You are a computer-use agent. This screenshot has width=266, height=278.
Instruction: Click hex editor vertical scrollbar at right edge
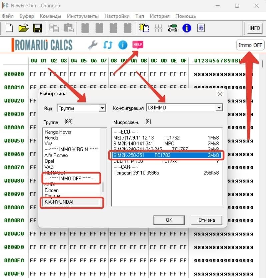pos(262,64)
